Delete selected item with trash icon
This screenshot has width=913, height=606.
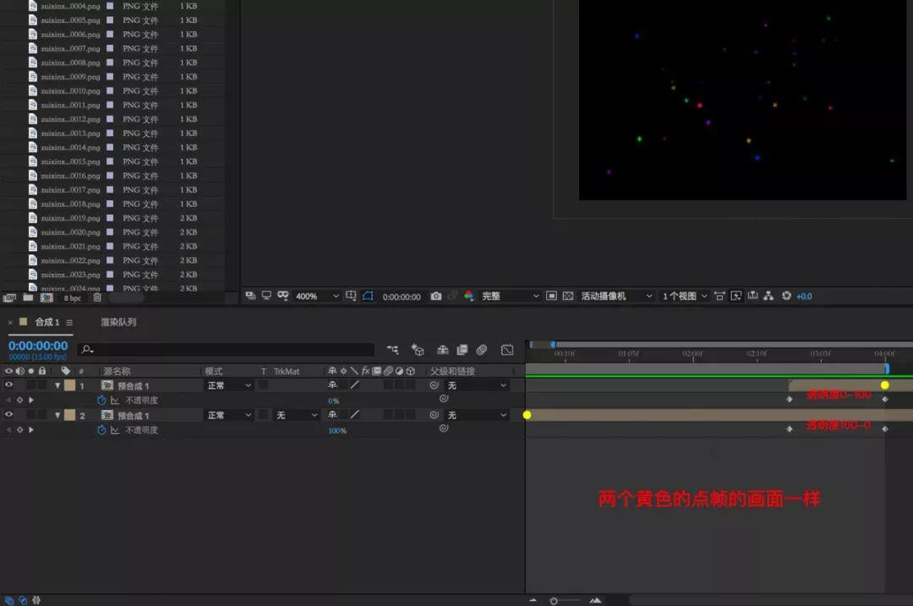coord(97,298)
